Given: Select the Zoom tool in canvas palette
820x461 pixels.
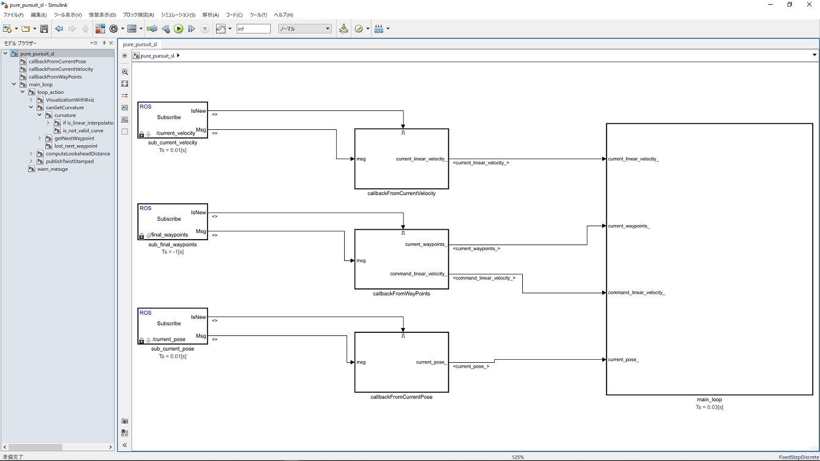Looking at the screenshot, I should 124,72.
